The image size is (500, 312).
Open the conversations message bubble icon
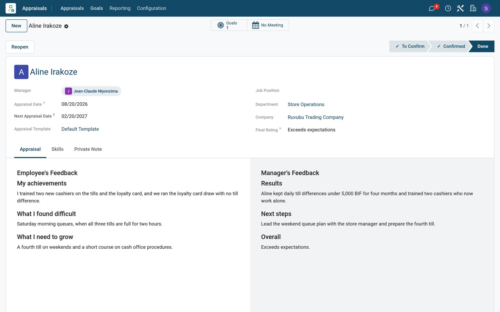pyautogui.click(x=432, y=8)
